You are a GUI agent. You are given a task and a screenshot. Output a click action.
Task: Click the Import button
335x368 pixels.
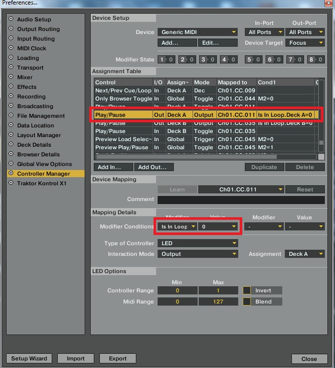click(76, 358)
